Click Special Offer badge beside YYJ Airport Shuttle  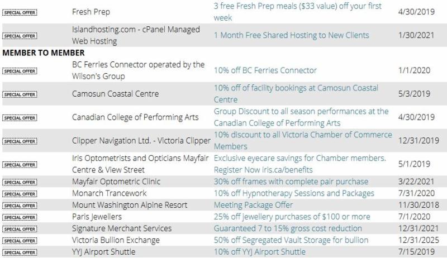coord(20,252)
